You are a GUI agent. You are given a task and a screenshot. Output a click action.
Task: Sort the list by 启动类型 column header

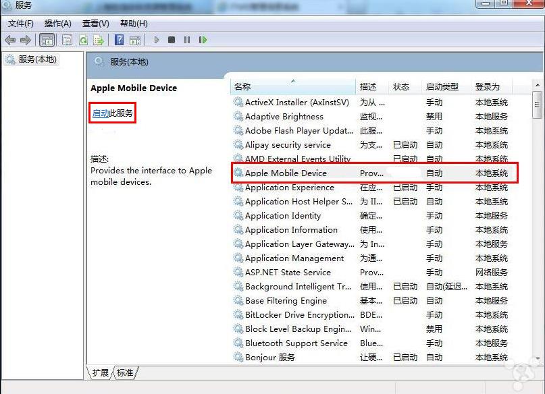[442, 87]
